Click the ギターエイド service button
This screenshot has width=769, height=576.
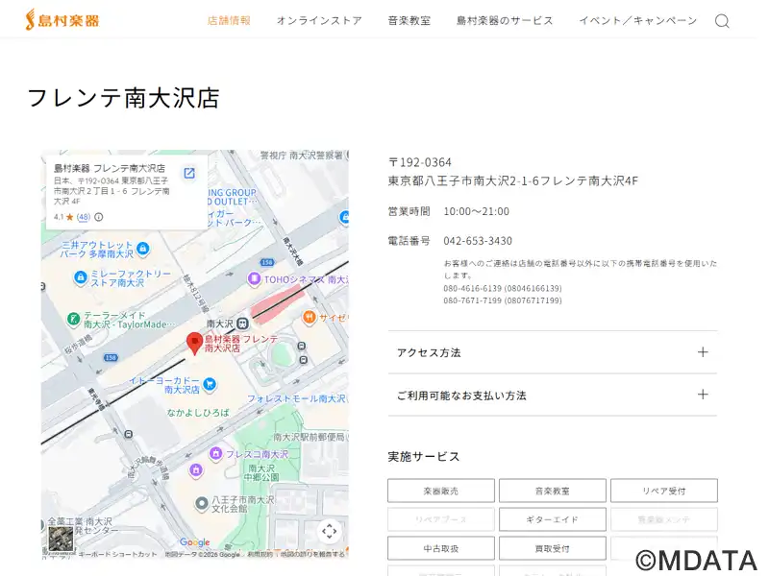pos(552,519)
